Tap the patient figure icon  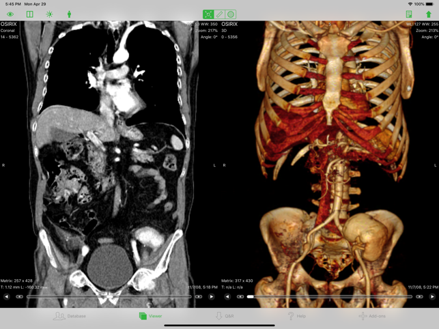69,14
